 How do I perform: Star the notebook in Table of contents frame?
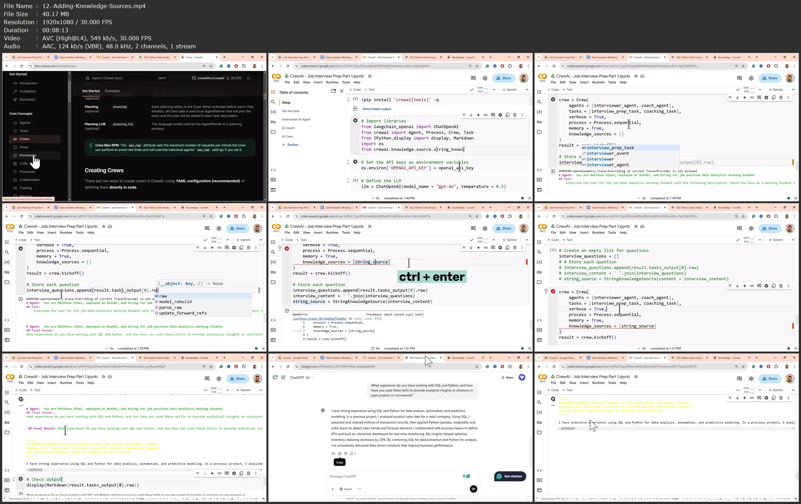370,76
